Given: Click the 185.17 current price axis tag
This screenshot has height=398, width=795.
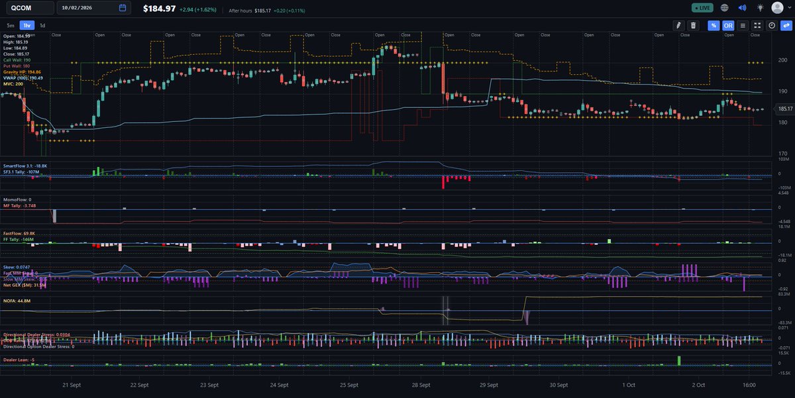Looking at the screenshot, I should pyautogui.click(x=786, y=109).
